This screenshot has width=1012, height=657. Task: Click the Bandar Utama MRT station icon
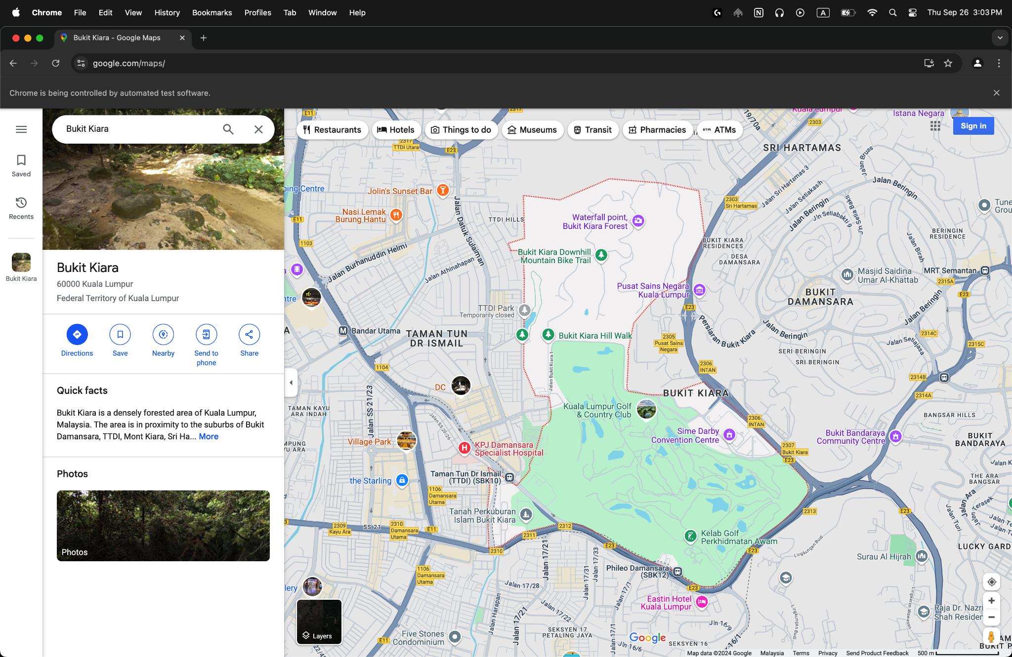(x=343, y=331)
